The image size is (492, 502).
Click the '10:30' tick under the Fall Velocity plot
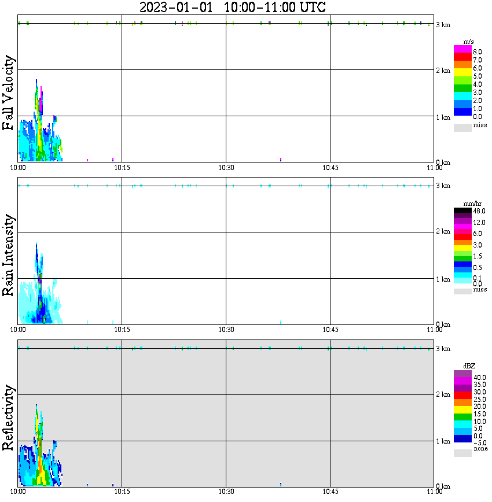[x=226, y=168]
